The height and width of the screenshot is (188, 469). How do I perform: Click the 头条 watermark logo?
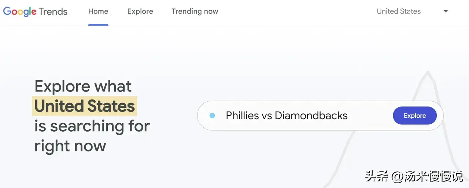click(x=377, y=177)
